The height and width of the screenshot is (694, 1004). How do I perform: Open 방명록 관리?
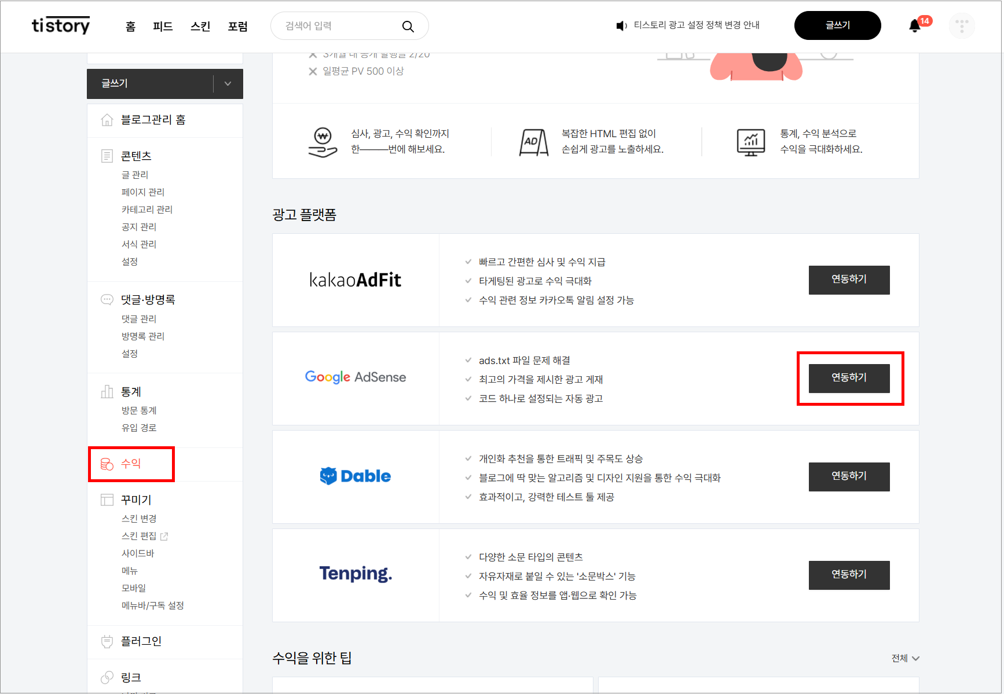143,336
